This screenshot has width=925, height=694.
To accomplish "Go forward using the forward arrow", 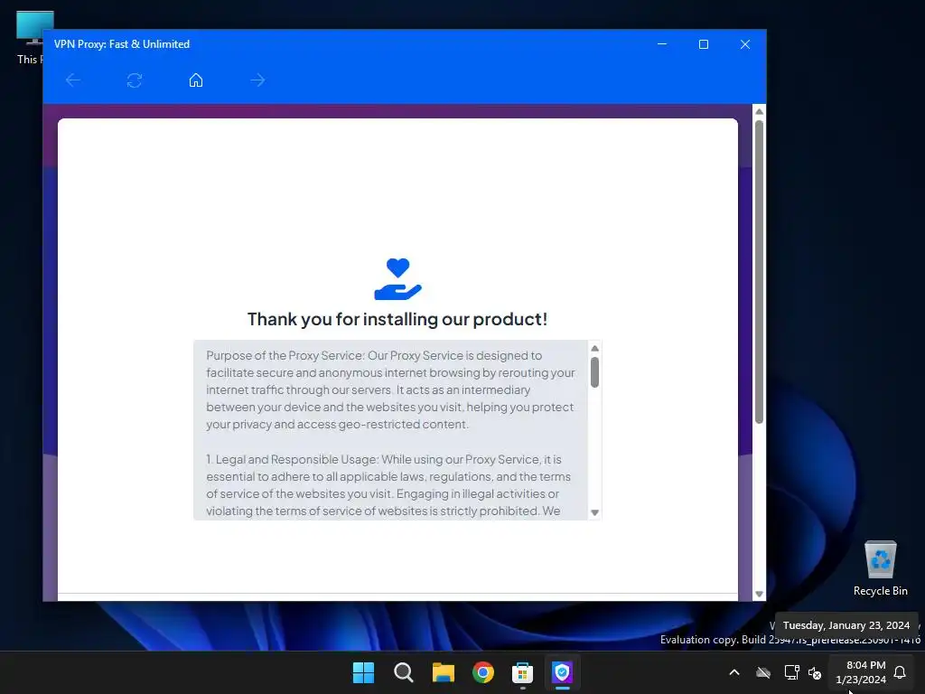I will click(x=257, y=80).
